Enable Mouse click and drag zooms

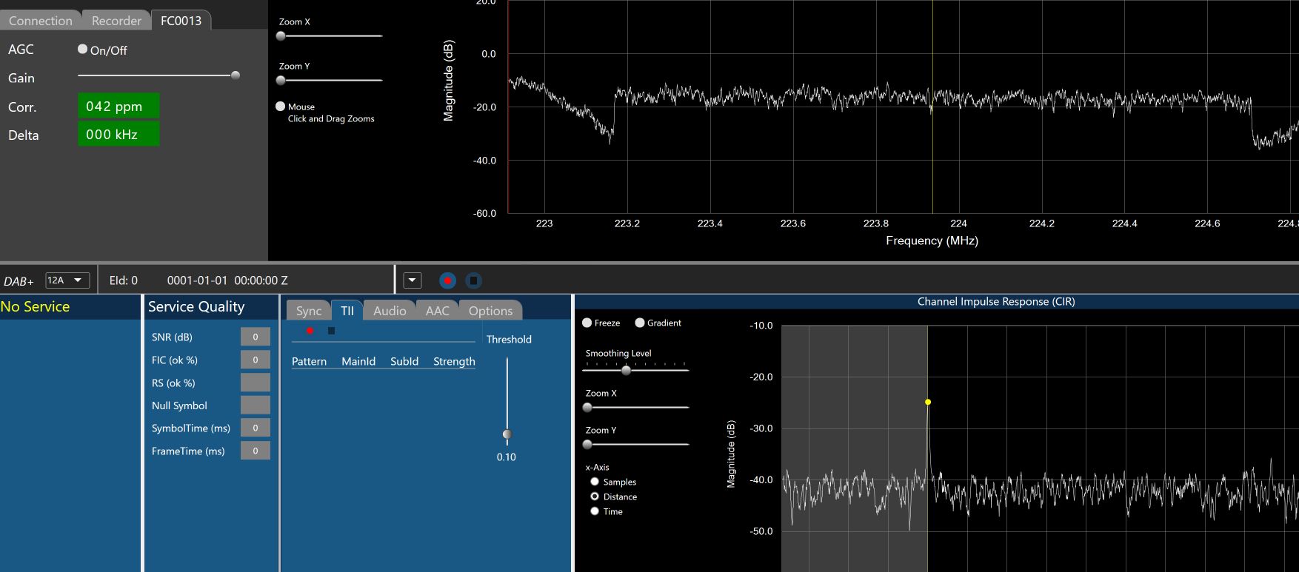pos(281,107)
